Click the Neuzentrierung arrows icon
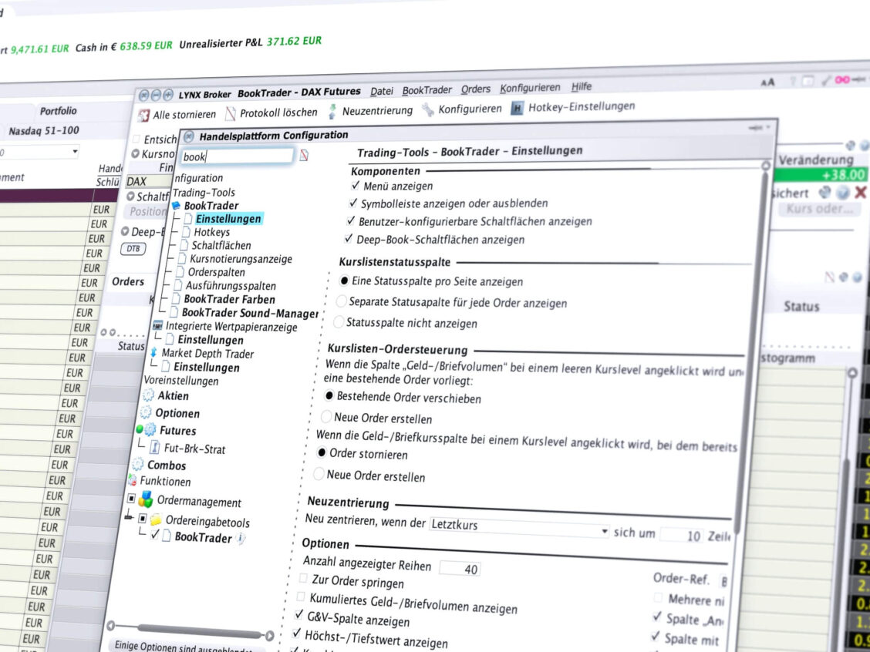The height and width of the screenshot is (652, 870). (x=332, y=112)
